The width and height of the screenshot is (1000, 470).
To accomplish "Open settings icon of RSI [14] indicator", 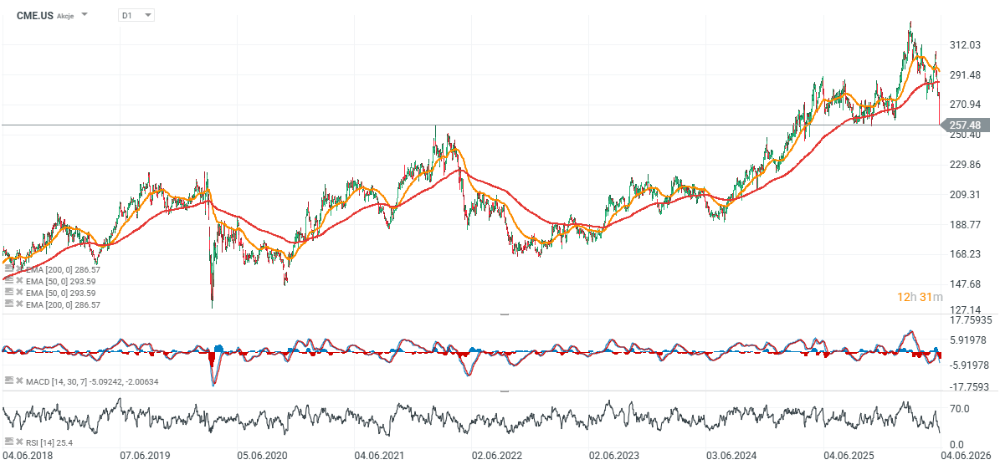I will pos(8,441).
